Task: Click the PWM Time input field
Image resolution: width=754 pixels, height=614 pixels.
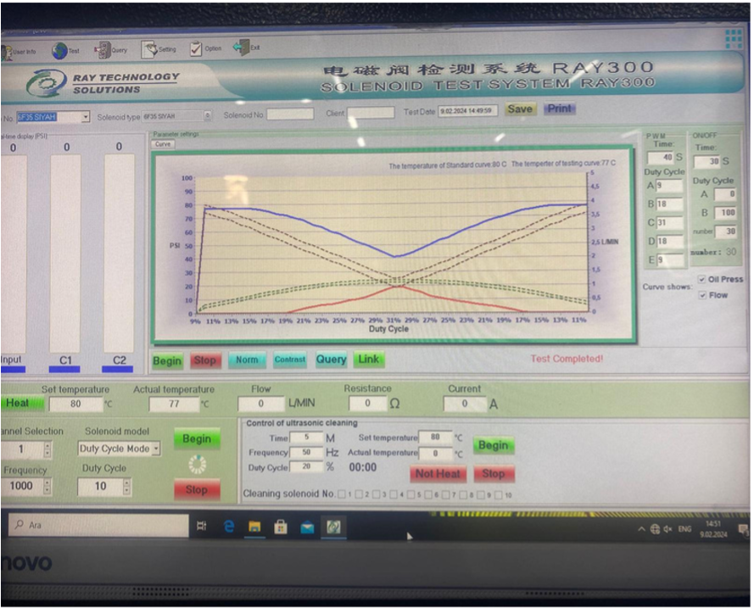Action: coord(660,157)
